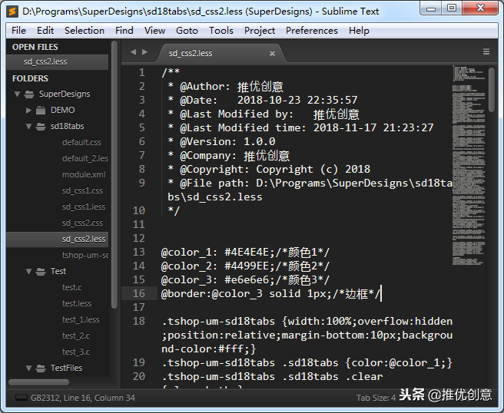Open the tshop-um-sd file in the sidebar
The height and width of the screenshot is (413, 504).
coord(85,256)
